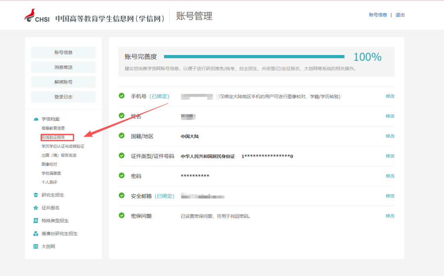Viewport: 444px width, 276px height.
Task: Click the 账号管理 page title
Action: (194, 16)
